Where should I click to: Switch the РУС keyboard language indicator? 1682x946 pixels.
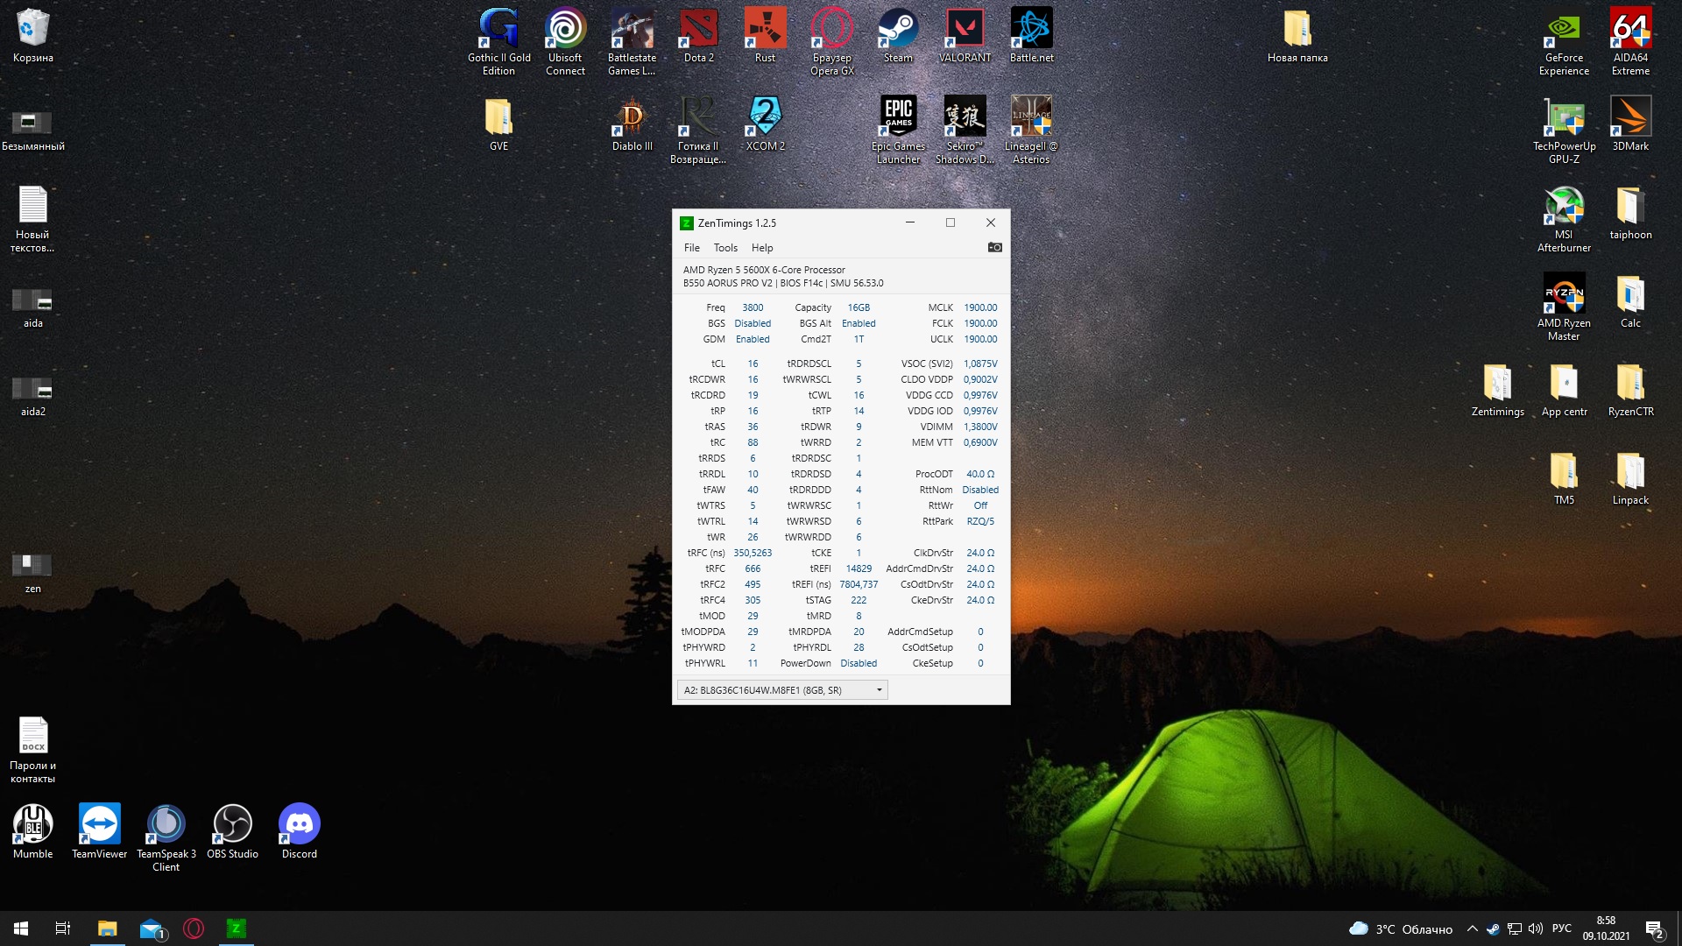[x=1561, y=928]
